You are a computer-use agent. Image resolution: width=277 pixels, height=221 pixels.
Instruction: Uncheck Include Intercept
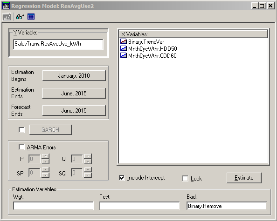pos(122,178)
